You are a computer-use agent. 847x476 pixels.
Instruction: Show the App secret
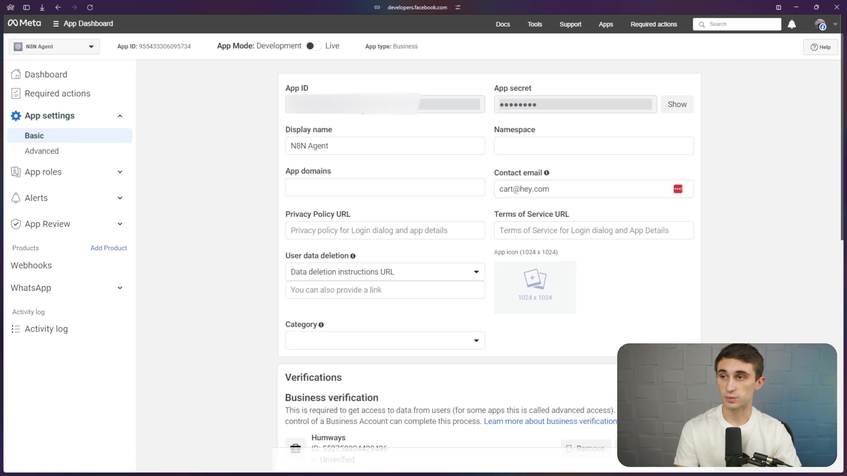coord(677,104)
